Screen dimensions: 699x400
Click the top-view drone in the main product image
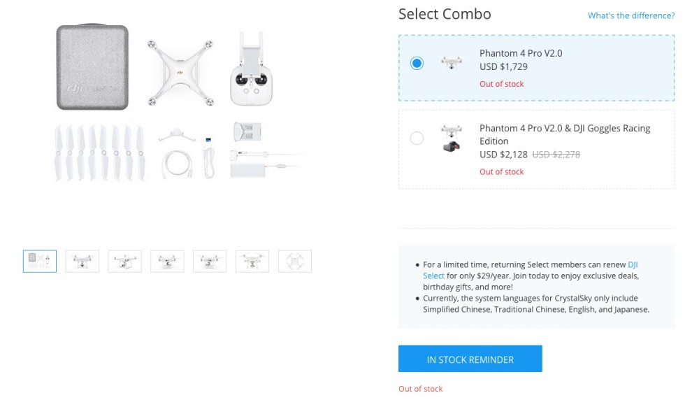(180, 73)
